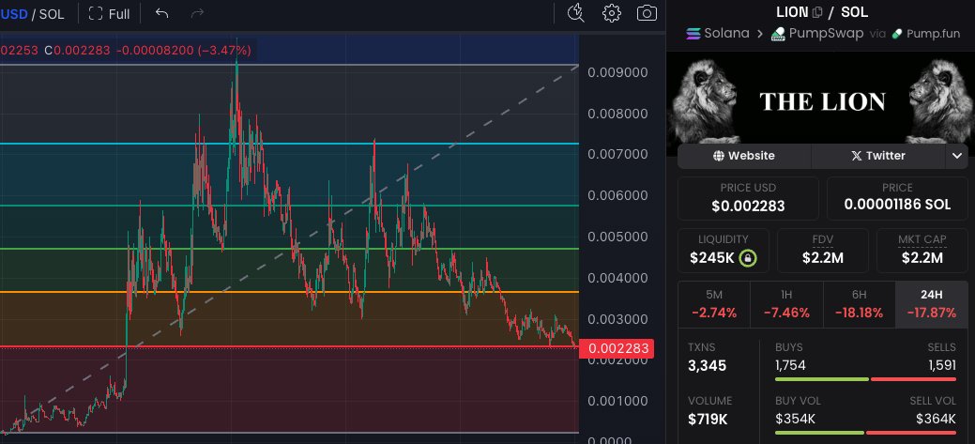Open the Twitter link
The height and width of the screenshot is (444, 975).
click(878, 156)
